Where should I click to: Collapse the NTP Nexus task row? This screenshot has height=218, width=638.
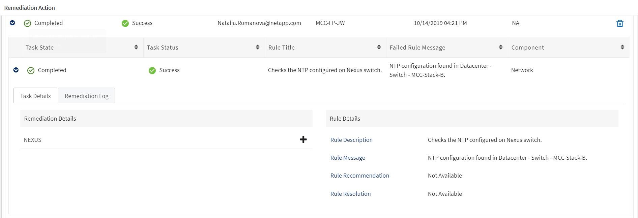pos(16,70)
